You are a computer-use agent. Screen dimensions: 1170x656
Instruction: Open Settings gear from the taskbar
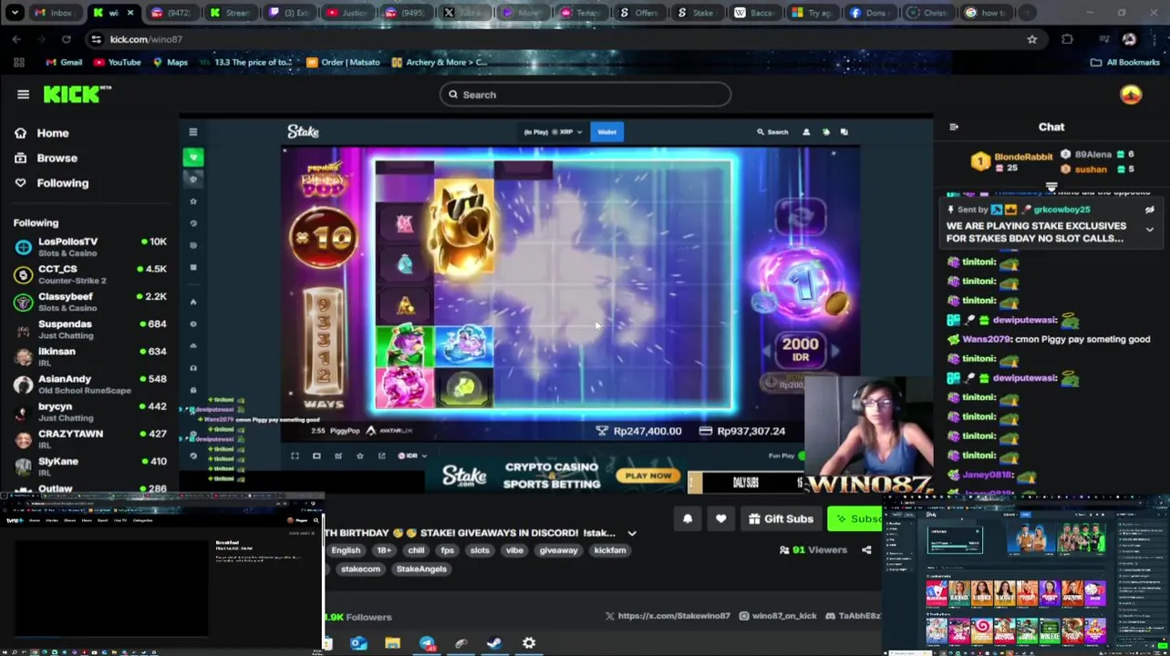(529, 643)
